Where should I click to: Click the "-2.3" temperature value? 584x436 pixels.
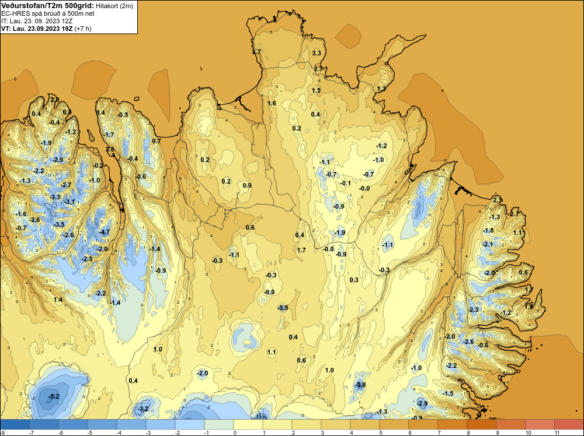click(x=473, y=310)
